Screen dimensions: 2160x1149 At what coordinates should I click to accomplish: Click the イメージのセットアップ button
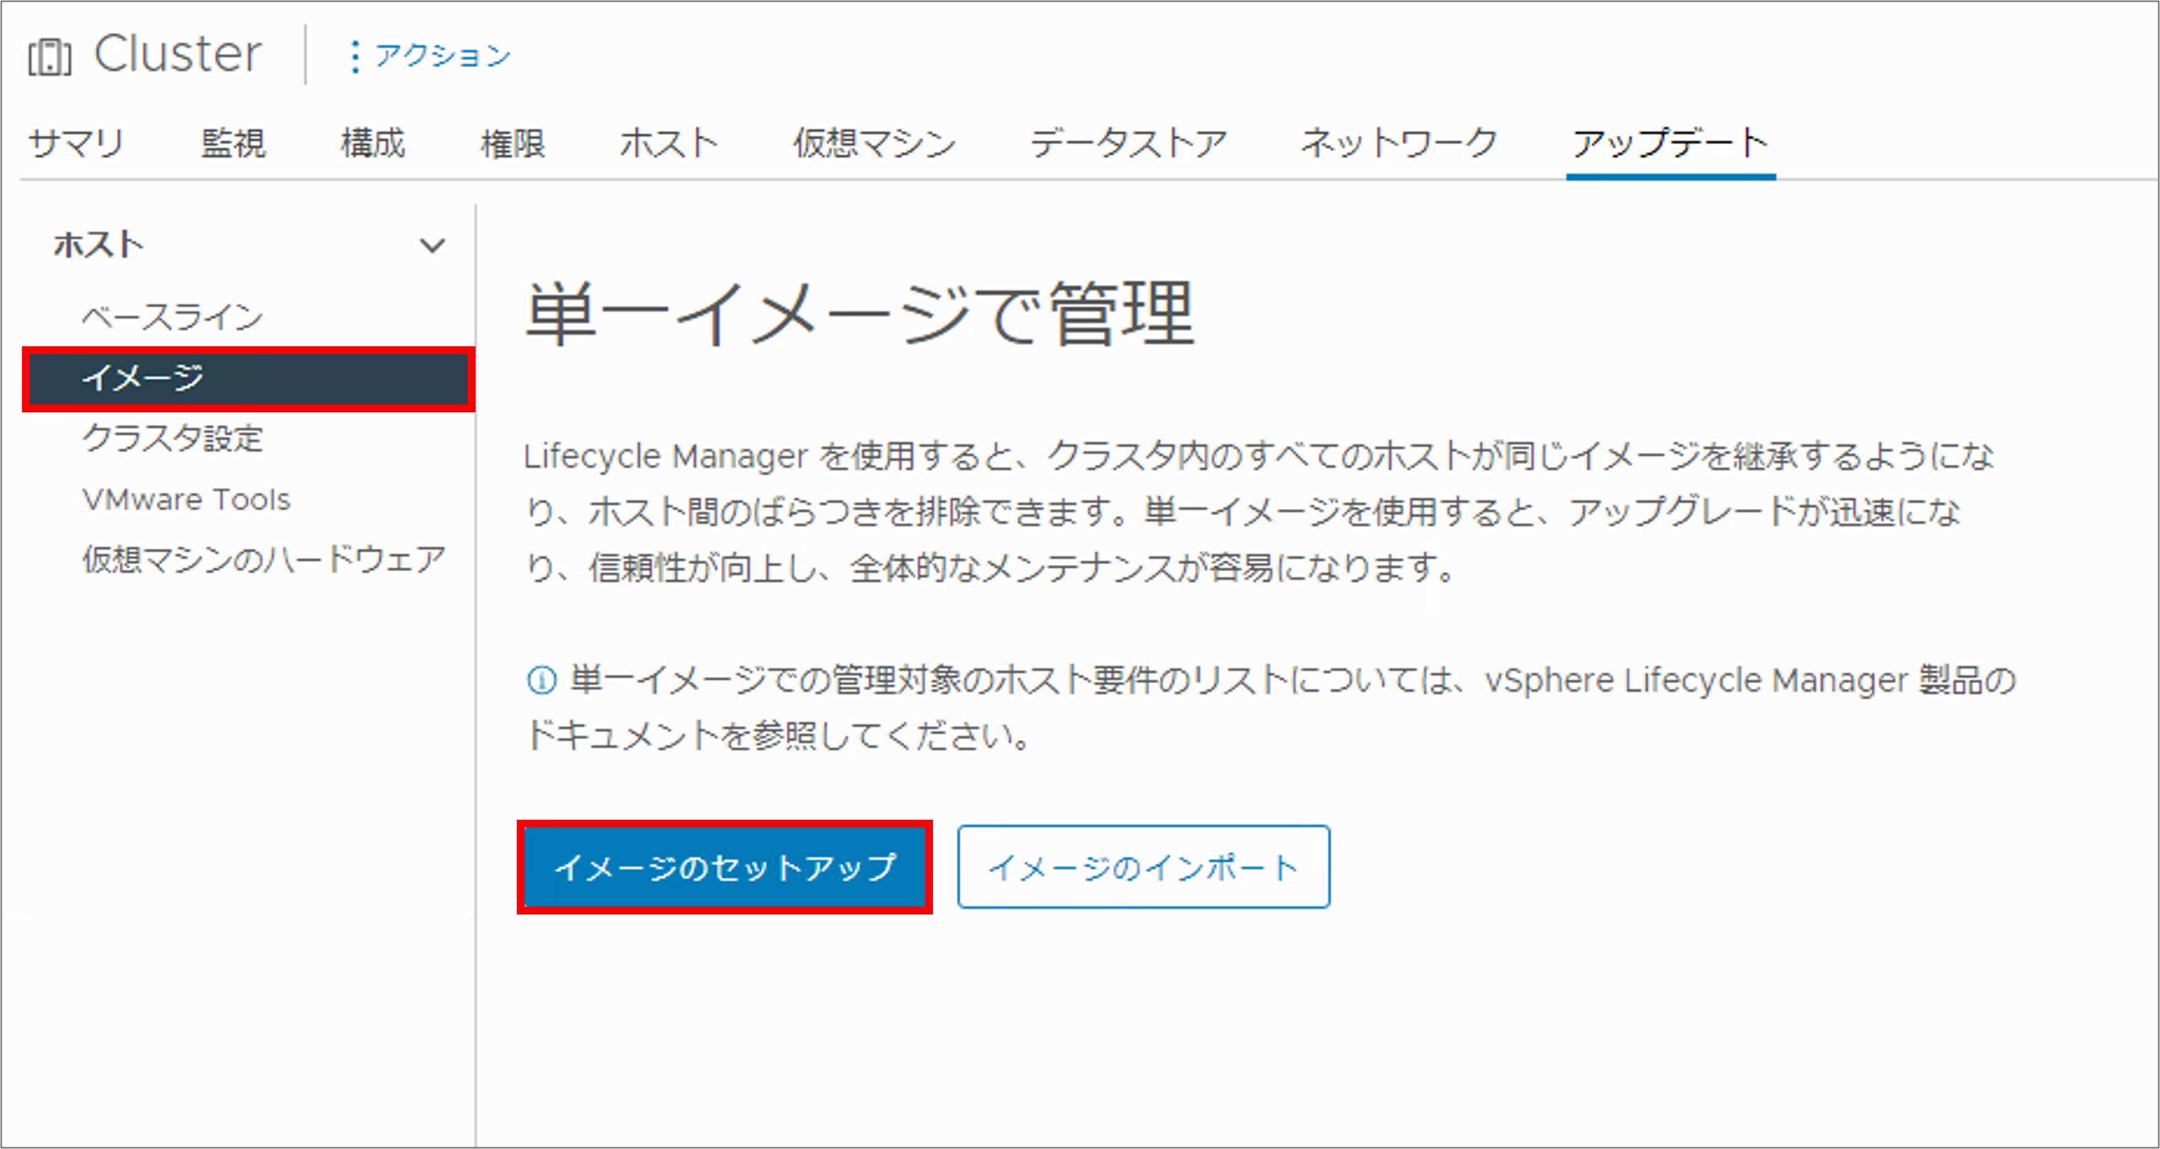point(724,867)
